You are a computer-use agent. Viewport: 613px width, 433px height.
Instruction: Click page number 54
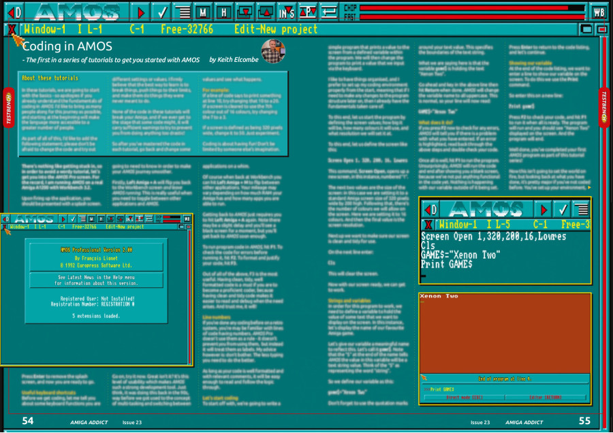[28, 421]
